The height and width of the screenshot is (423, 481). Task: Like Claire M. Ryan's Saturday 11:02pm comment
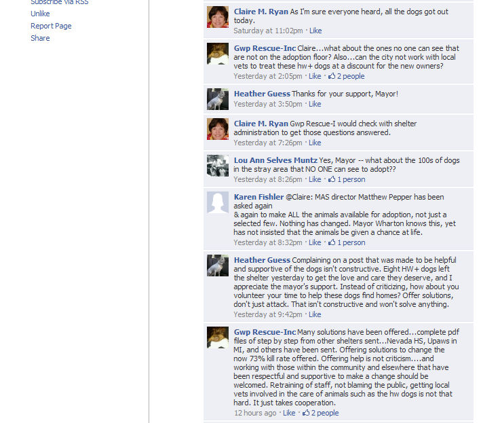click(315, 31)
